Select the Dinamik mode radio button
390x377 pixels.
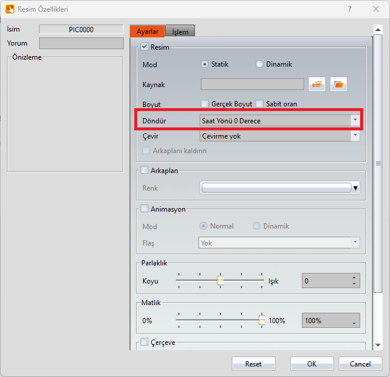pyautogui.click(x=260, y=64)
